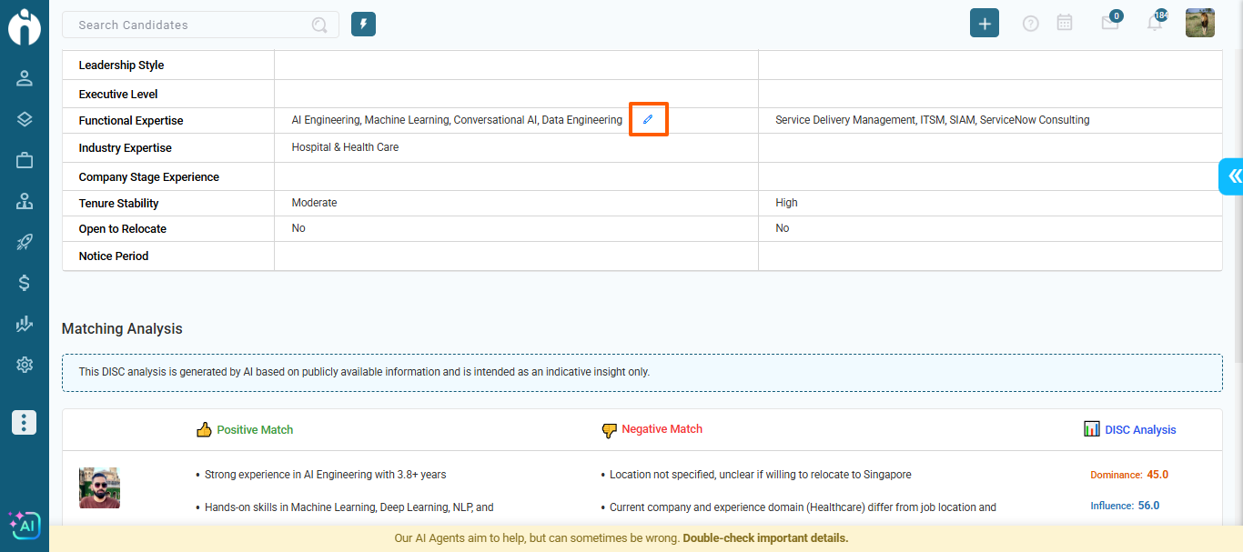The image size is (1243, 552).
Task: Click the dollar sign icon in sidebar
Action: tap(25, 283)
